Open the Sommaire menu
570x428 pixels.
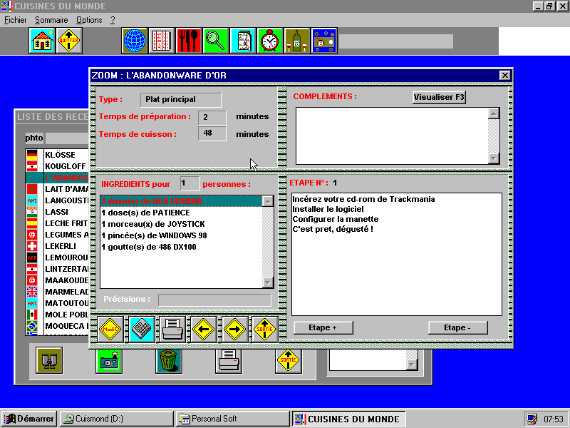[52, 20]
